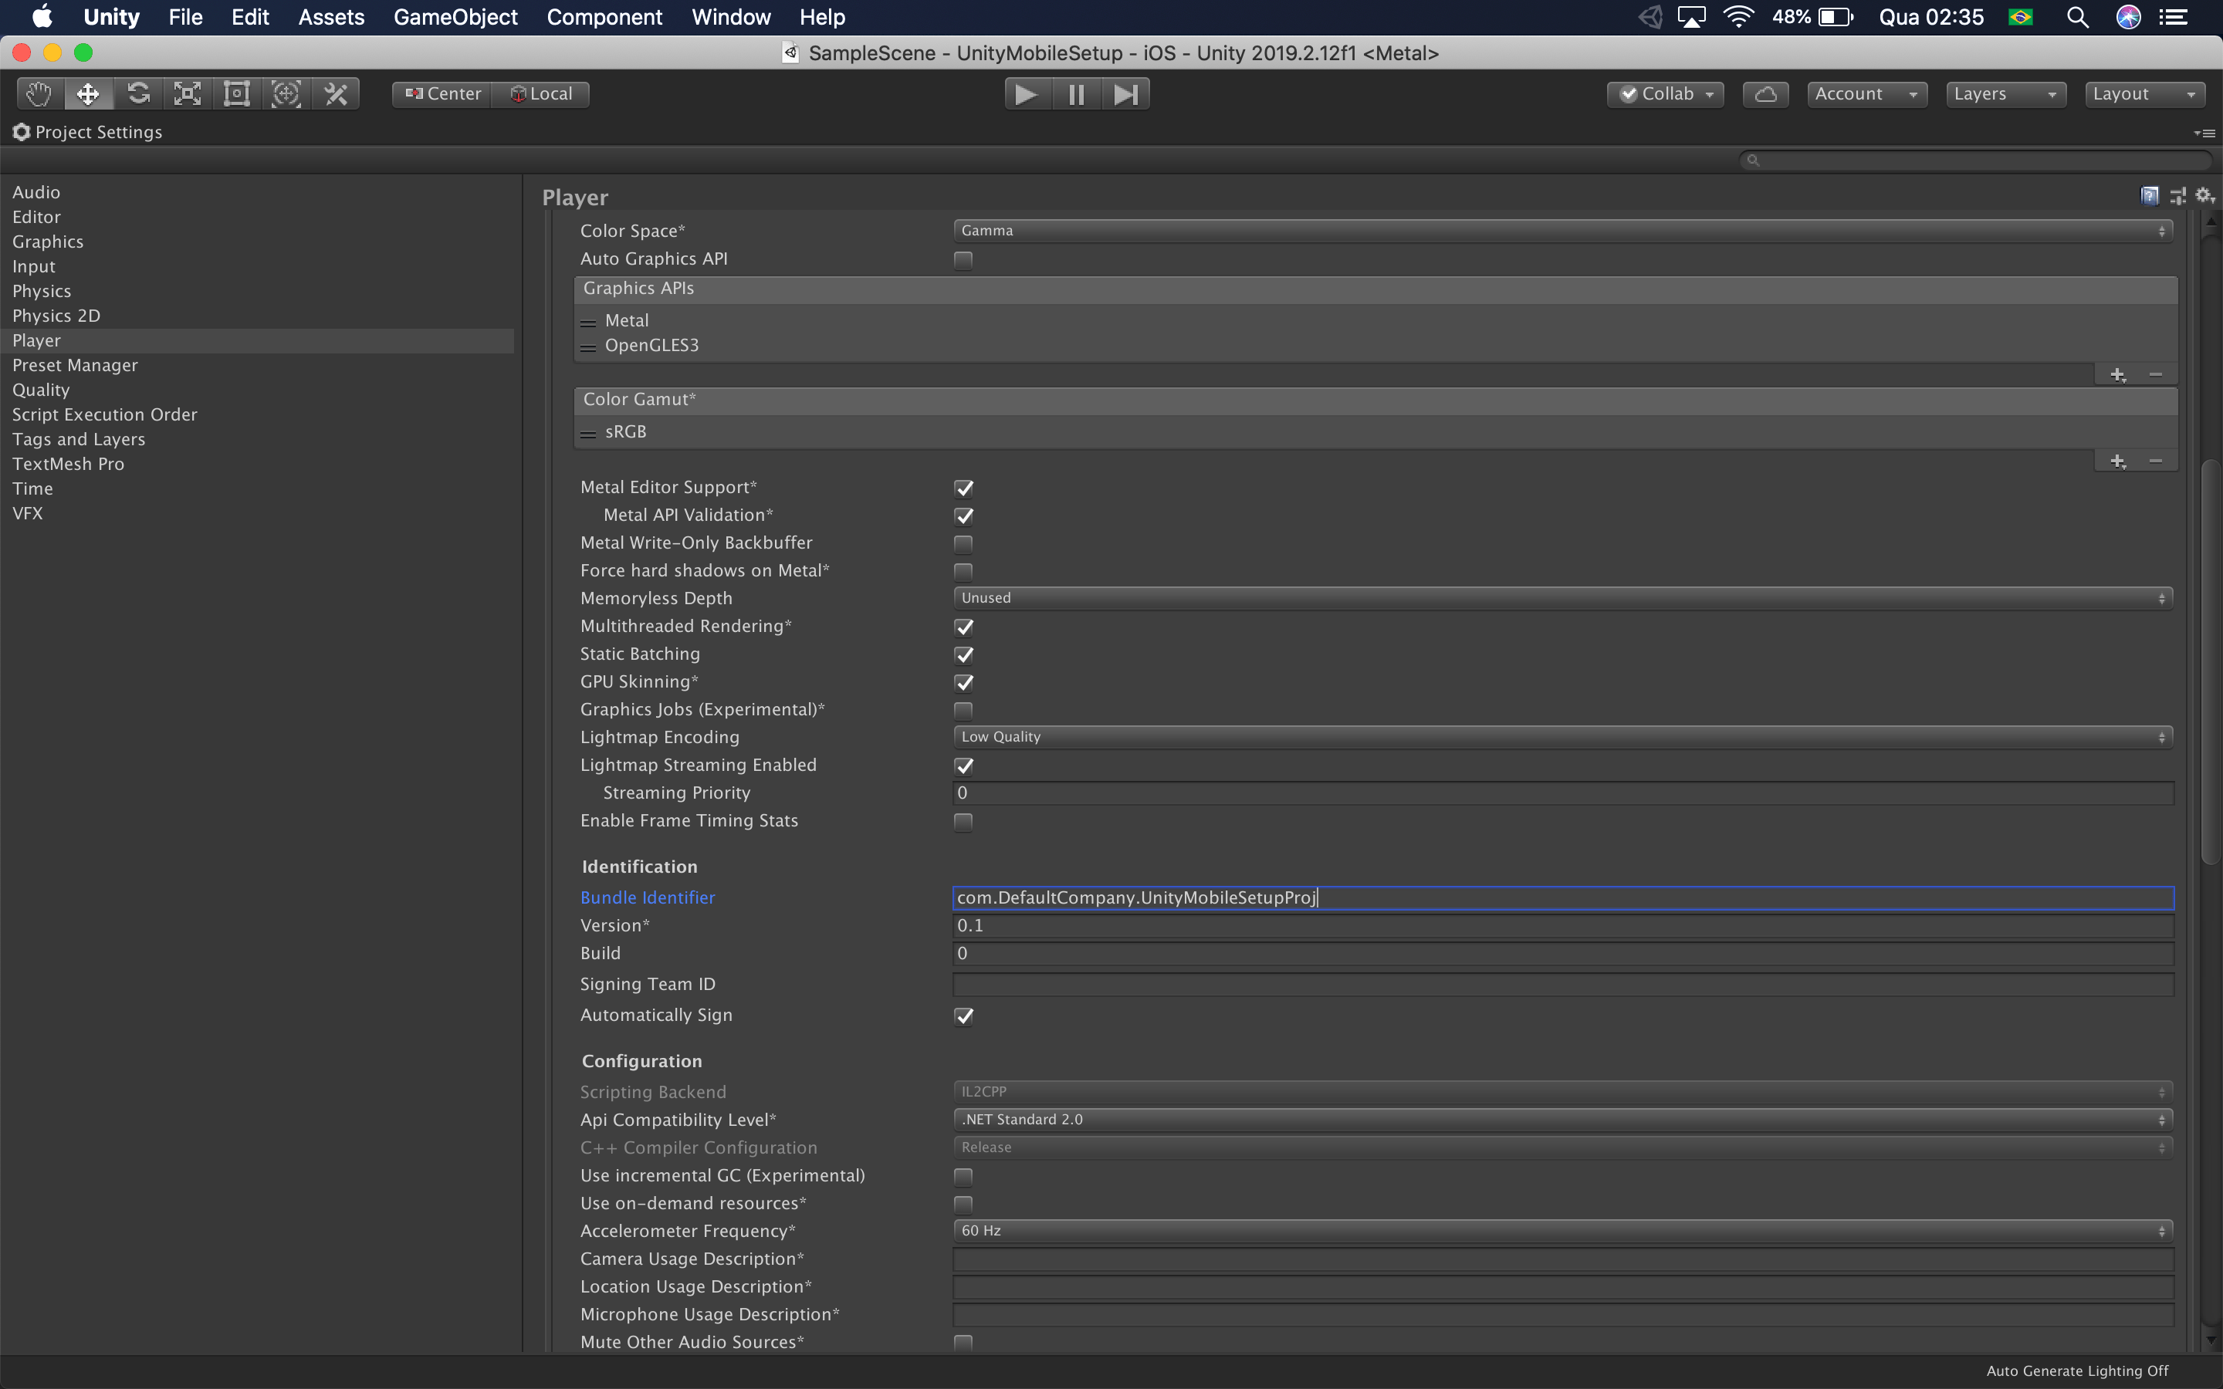Select Script Execution Order settings

[105, 414]
